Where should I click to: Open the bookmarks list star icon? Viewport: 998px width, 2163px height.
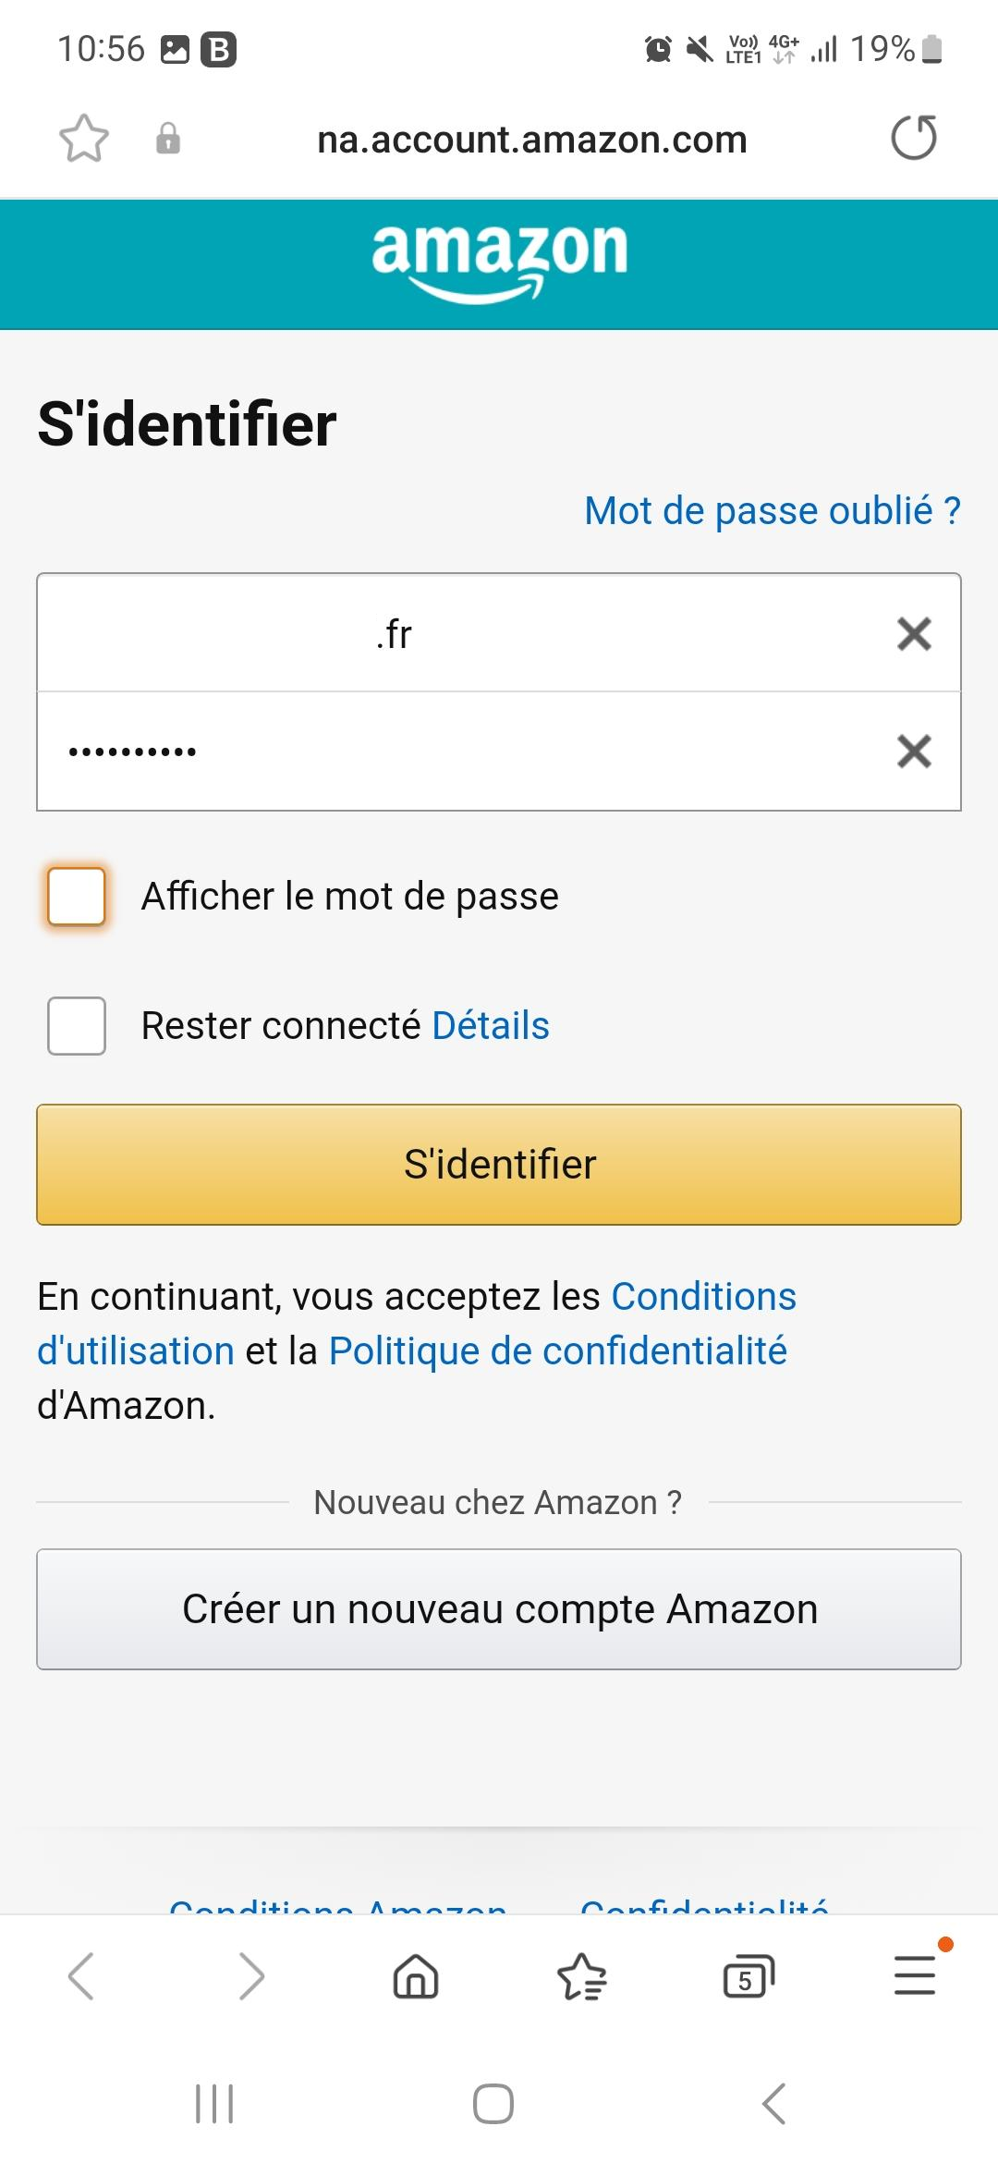click(582, 1976)
